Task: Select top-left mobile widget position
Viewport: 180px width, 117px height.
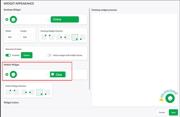Action: pos(16,92)
